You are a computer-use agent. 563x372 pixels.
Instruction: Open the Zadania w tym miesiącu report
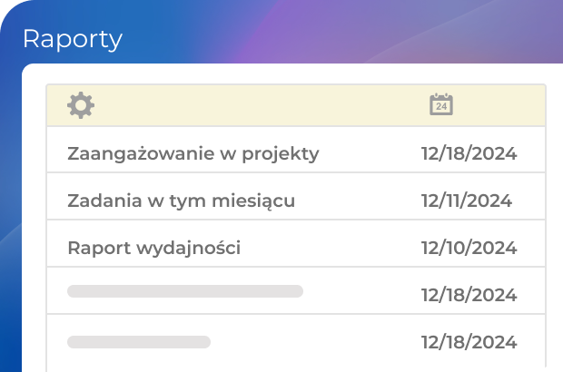pyautogui.click(x=181, y=201)
